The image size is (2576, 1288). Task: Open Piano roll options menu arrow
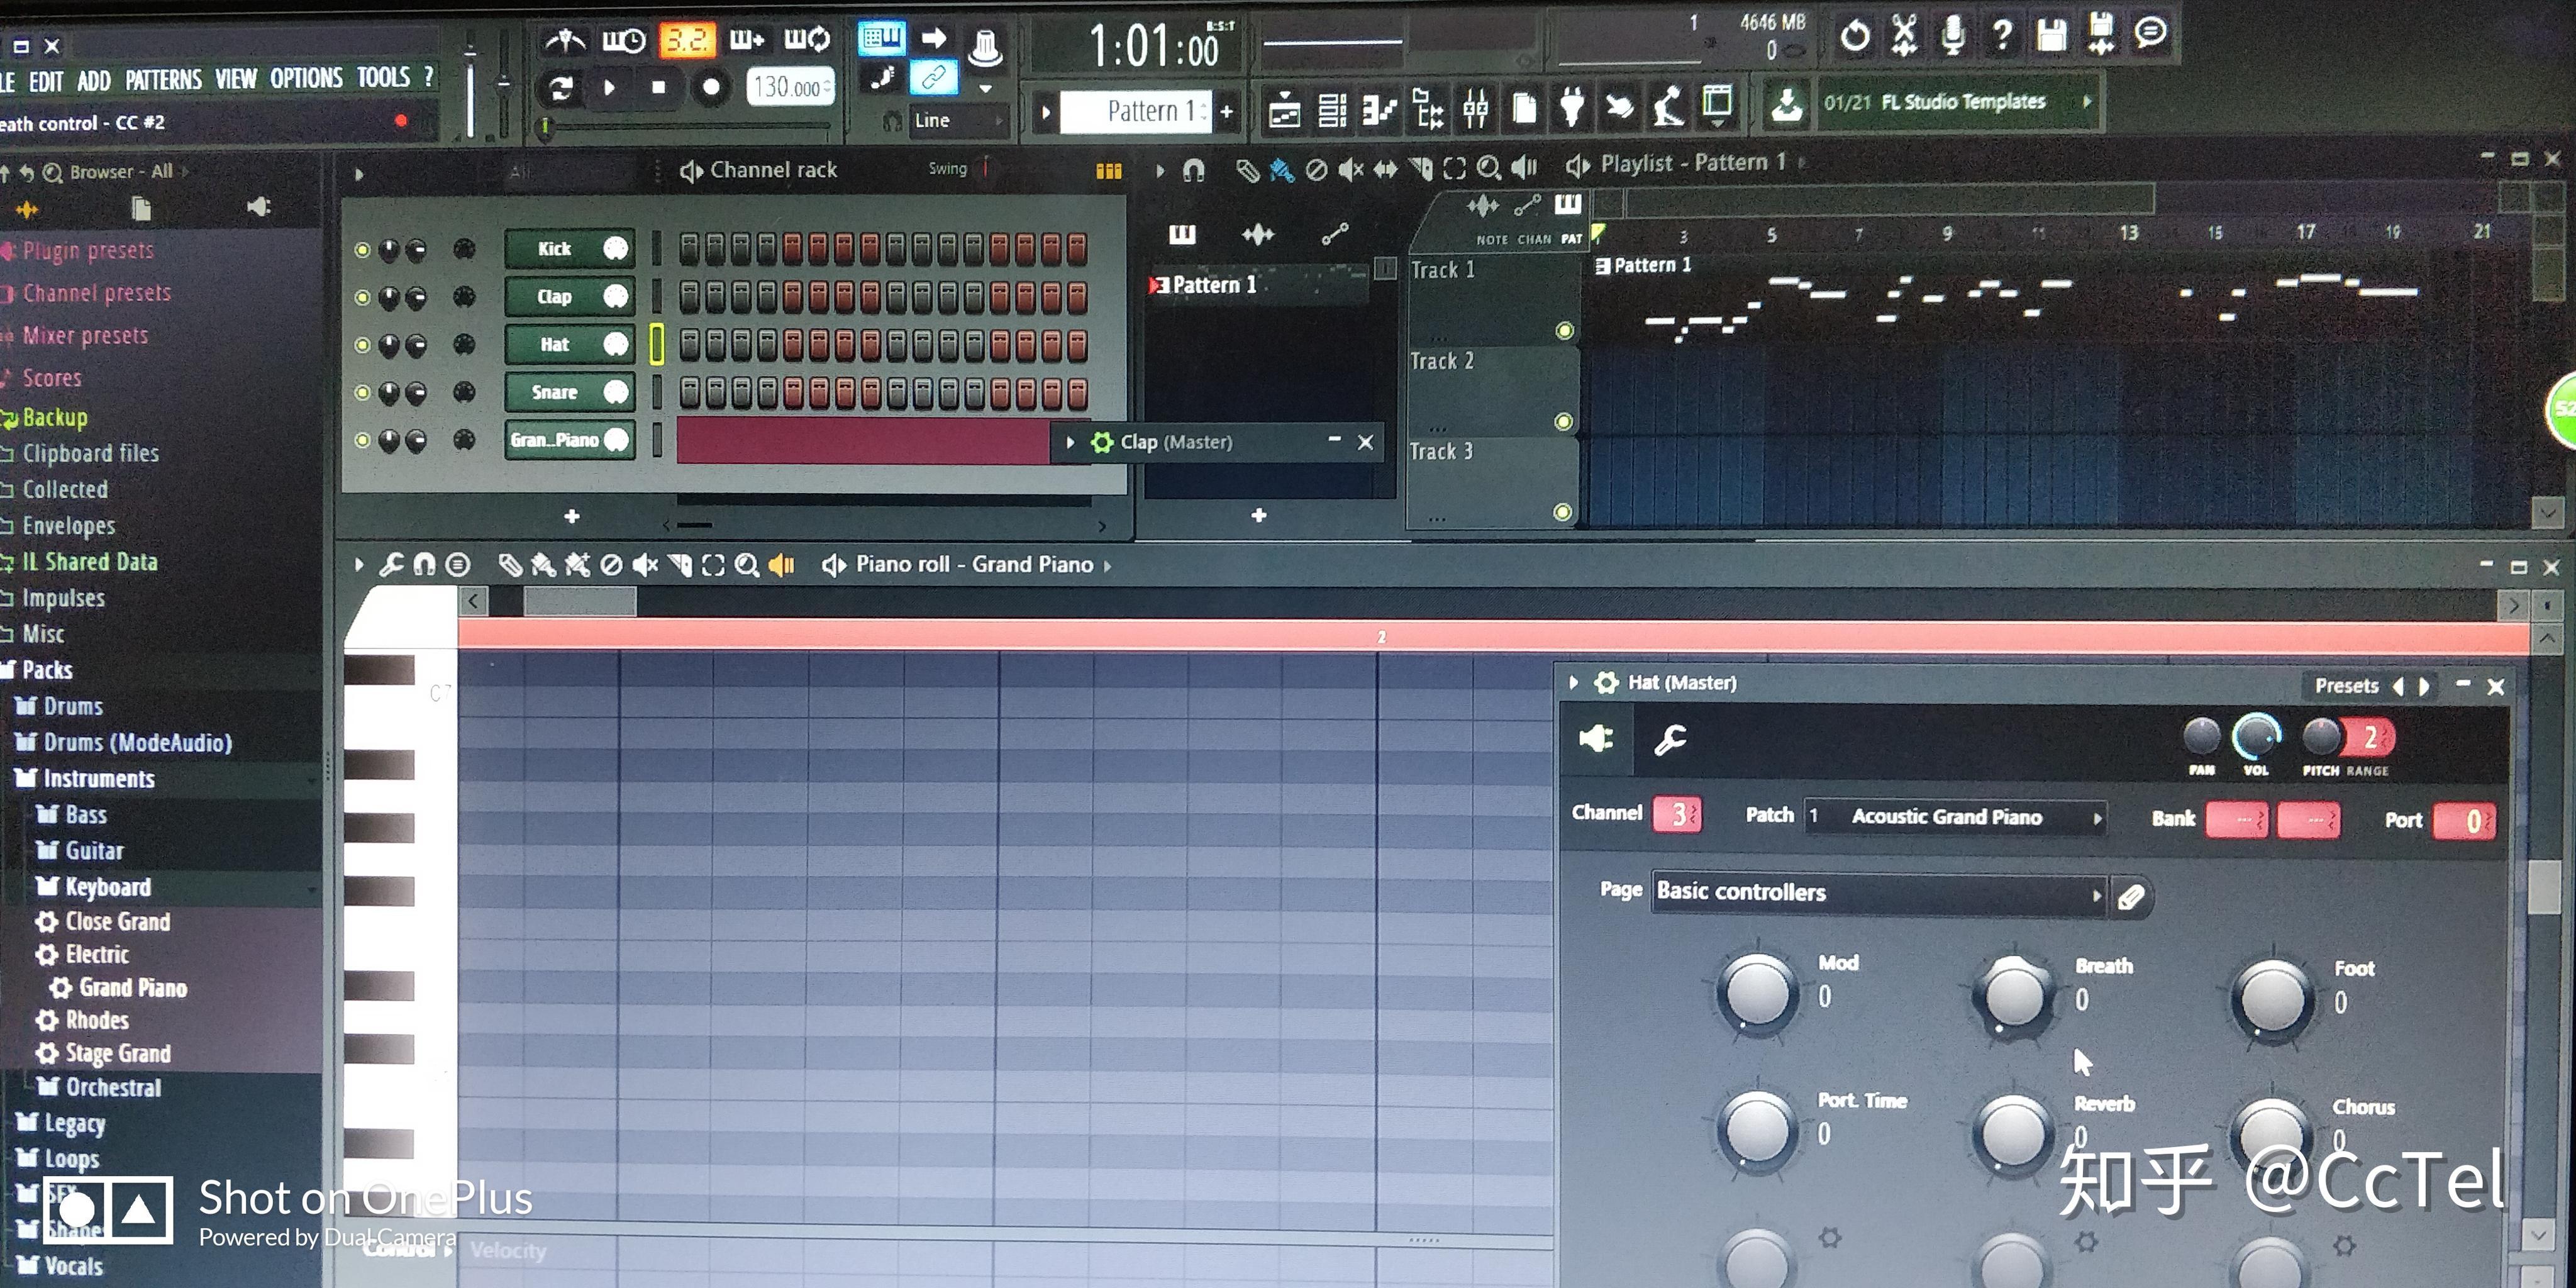click(358, 565)
